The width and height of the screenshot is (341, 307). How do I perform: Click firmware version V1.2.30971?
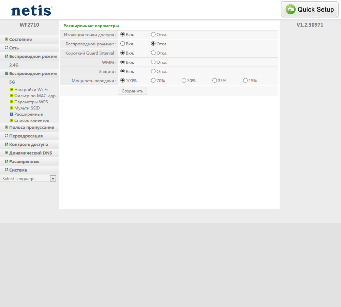coord(310,25)
